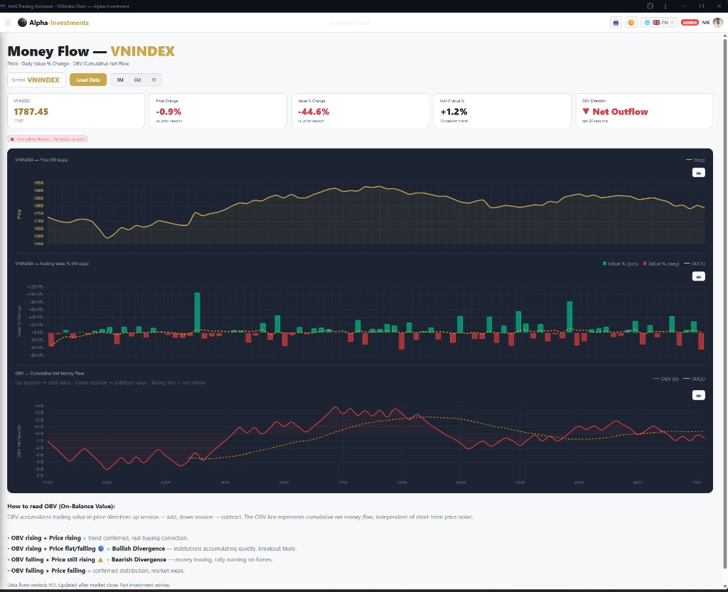
Task: Open the browser extensions puzzle icon
Action: tap(650, 6)
